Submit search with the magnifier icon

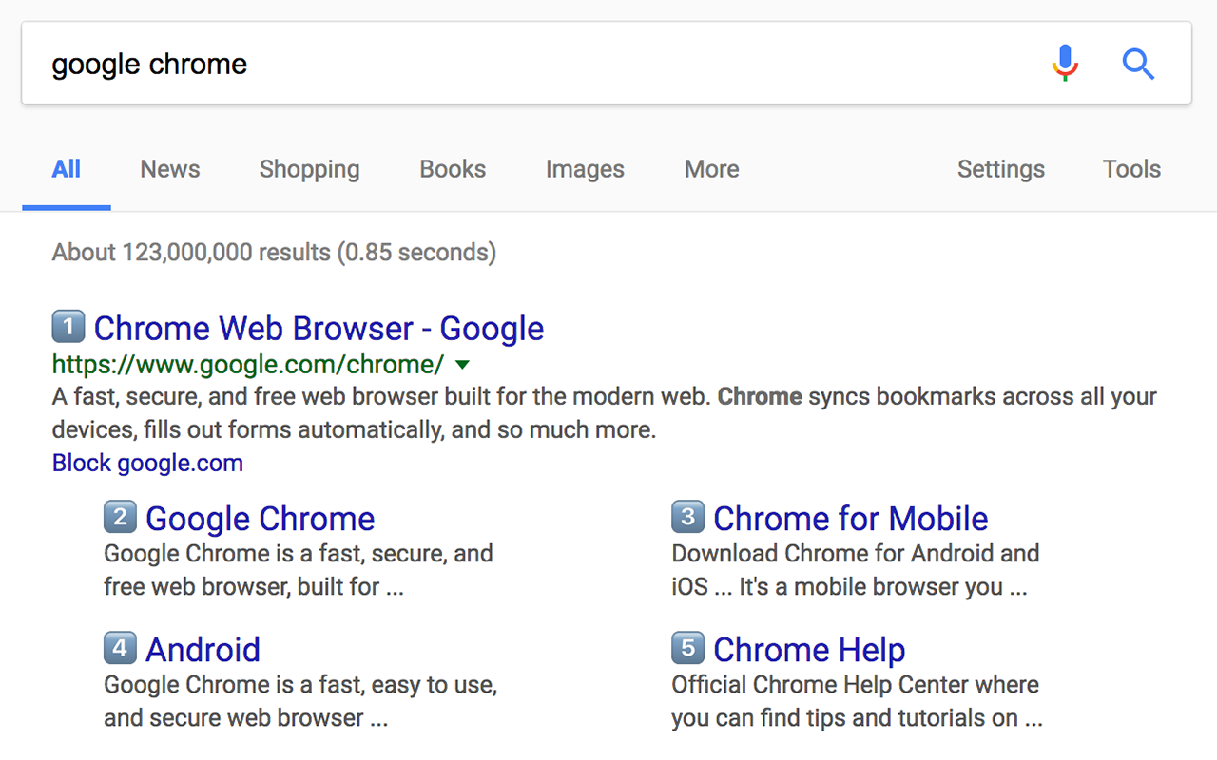point(1138,65)
